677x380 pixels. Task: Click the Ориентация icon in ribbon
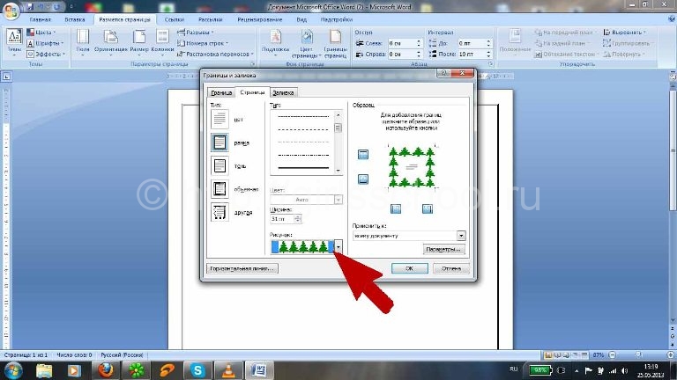[x=110, y=41]
